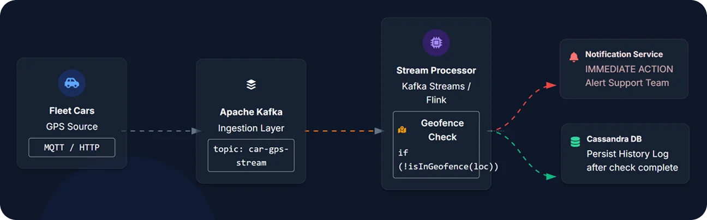This screenshot has height=220, width=707.
Task: Click the layers stack icon above Apache Kafka
Action: 251,84
